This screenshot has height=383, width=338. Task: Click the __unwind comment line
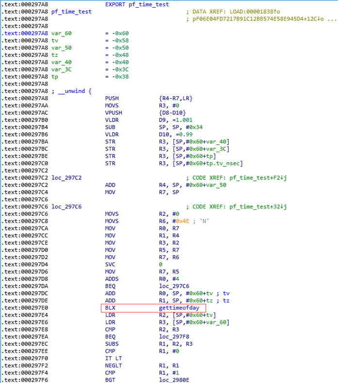(71, 91)
